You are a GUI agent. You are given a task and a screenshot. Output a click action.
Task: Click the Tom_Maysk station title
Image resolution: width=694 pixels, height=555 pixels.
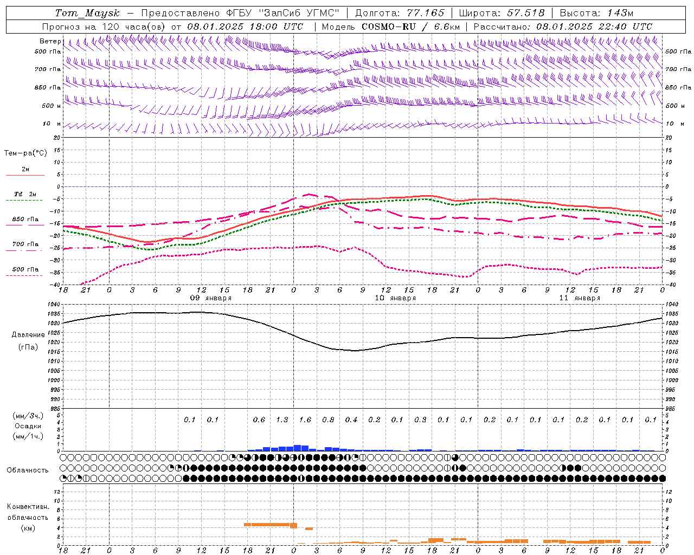click(x=87, y=13)
